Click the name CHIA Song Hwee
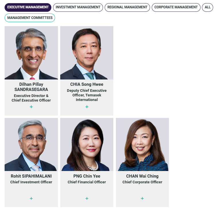This screenshot has width=216, height=208. click(x=87, y=84)
